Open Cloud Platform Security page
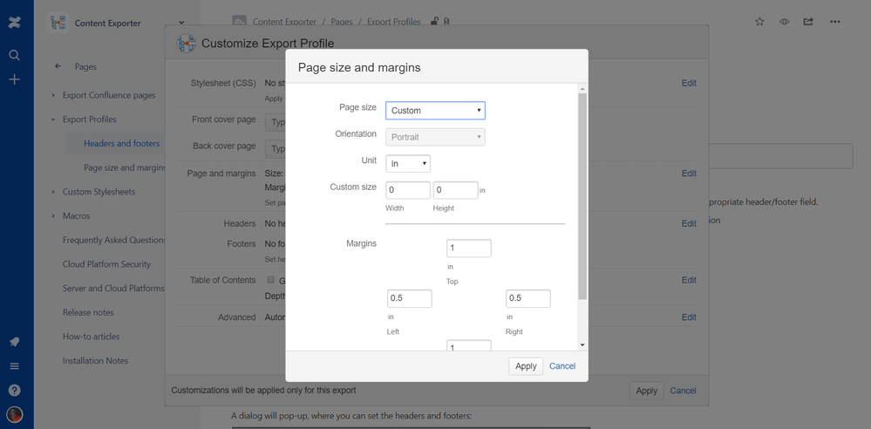The height and width of the screenshot is (429, 871). (x=106, y=264)
